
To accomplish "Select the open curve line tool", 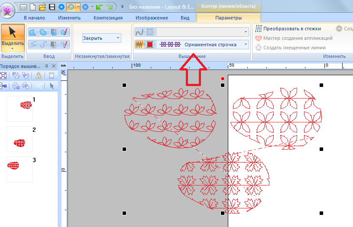I will pos(43,45).
